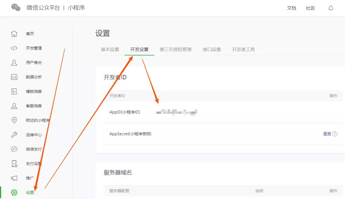Open 附近的小程序 menu item
Viewport: 345px width, 199px height.
pos(38,120)
